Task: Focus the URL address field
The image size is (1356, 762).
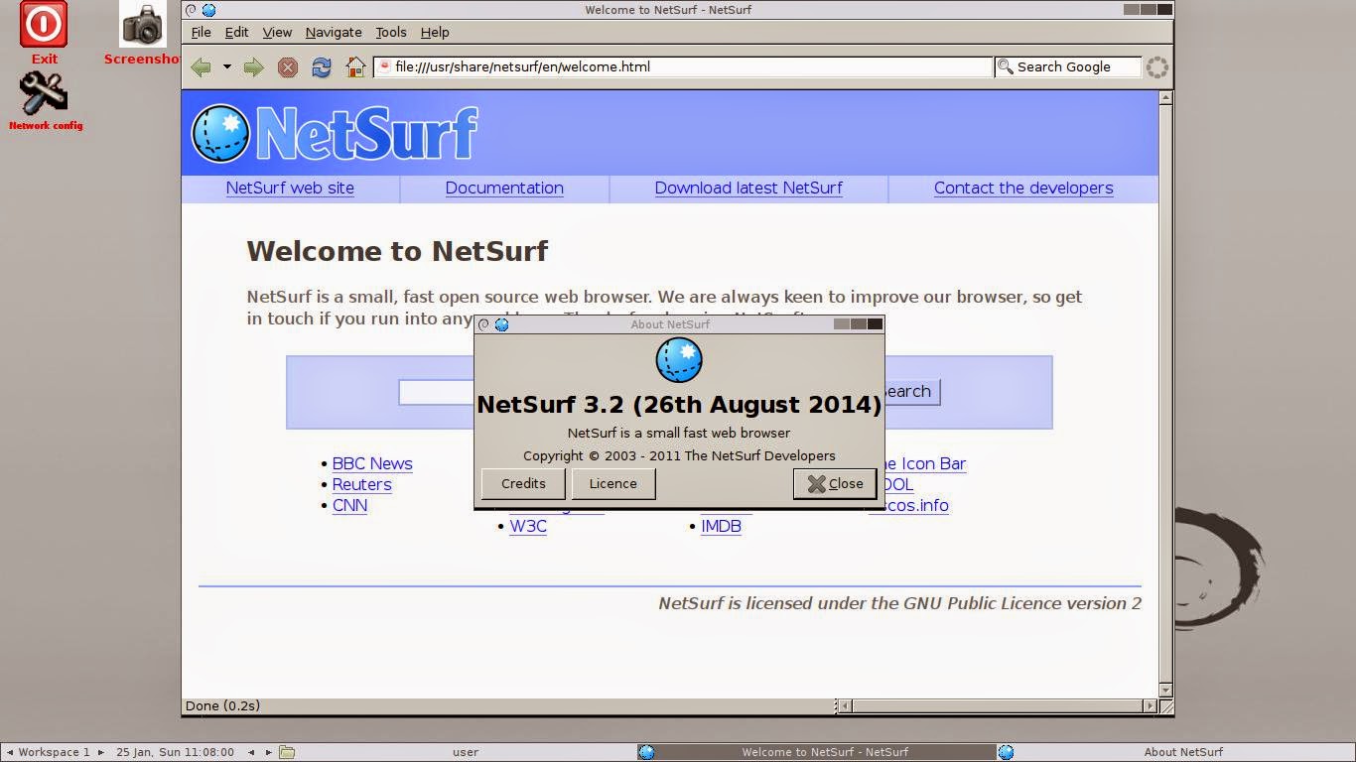Action: tap(683, 67)
